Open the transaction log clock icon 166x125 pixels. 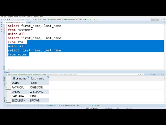[44, 19]
